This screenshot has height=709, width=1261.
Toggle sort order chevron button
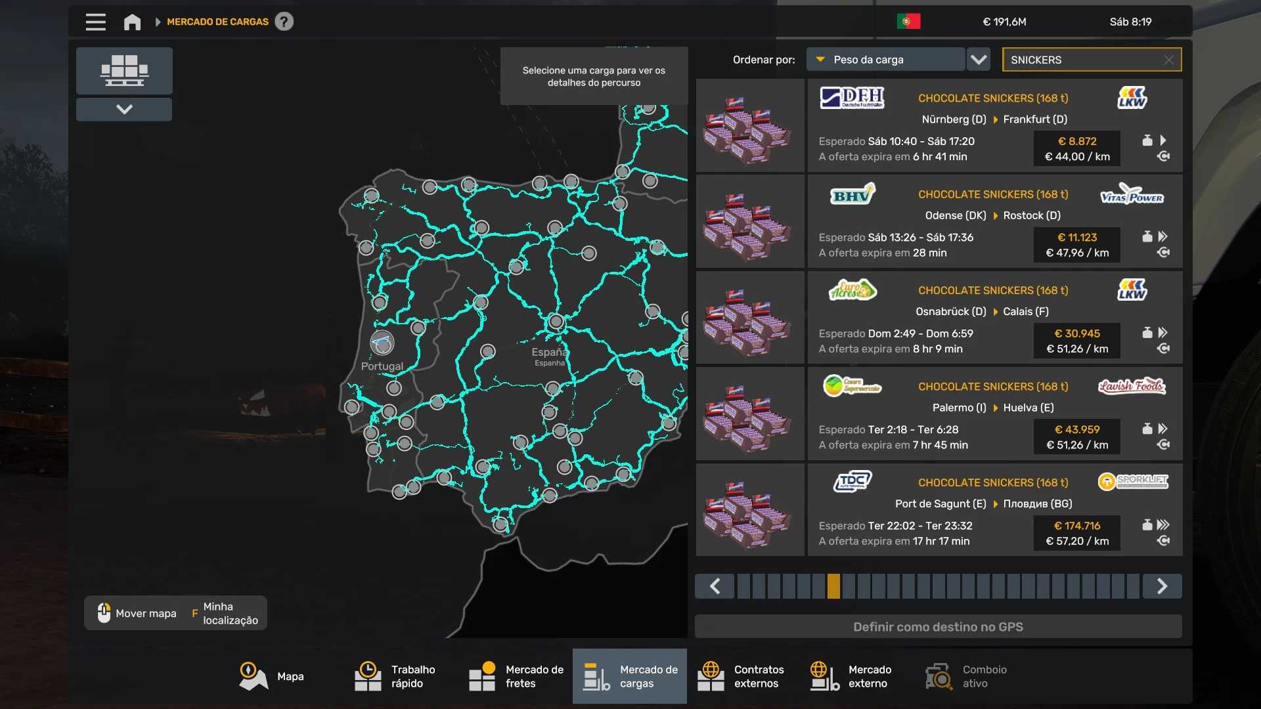[x=979, y=60]
